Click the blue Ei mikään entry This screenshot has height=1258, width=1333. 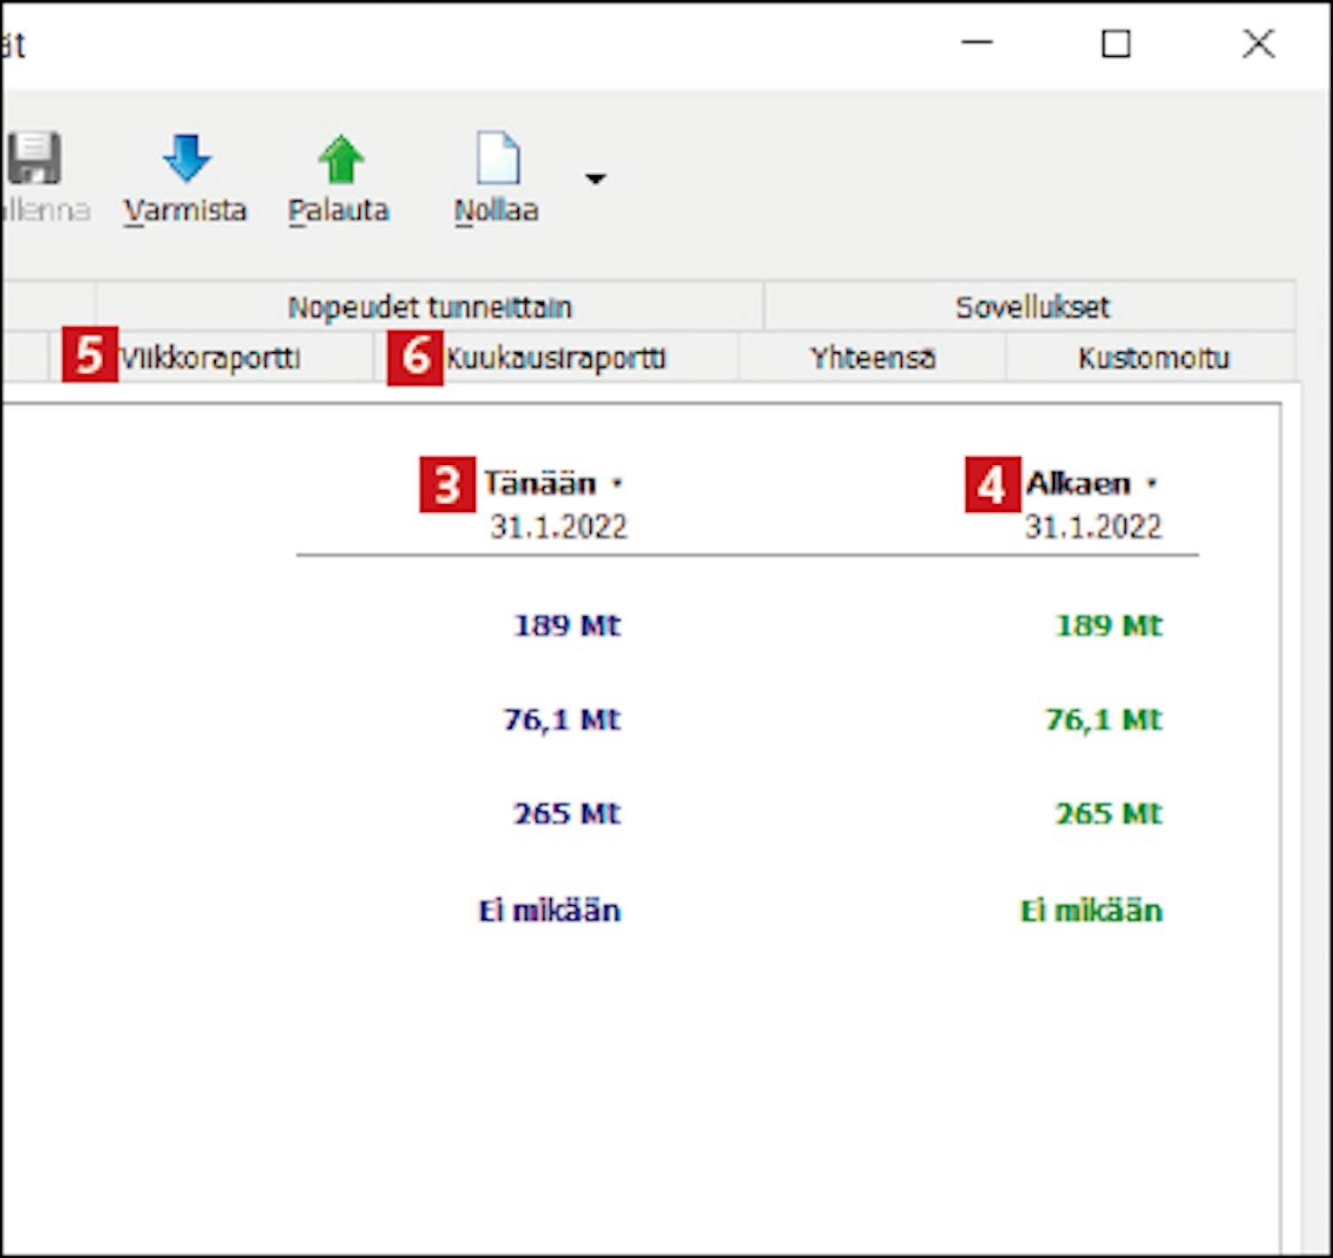pyautogui.click(x=549, y=910)
